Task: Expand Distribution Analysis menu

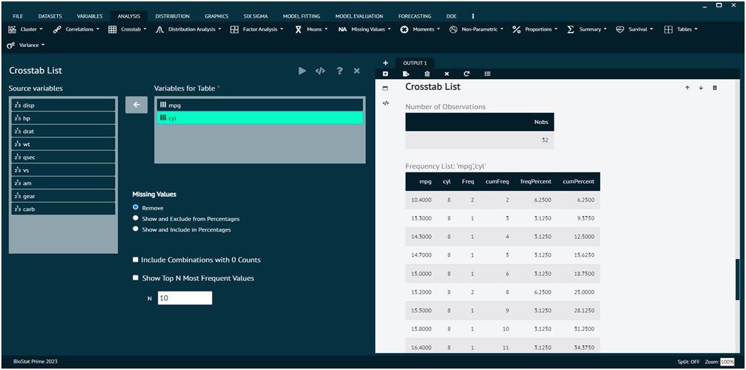Action: coord(189,29)
